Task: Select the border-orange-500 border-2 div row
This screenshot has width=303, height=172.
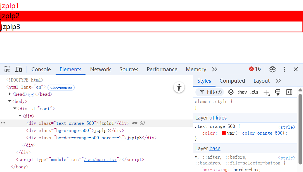Action: tap(96, 138)
